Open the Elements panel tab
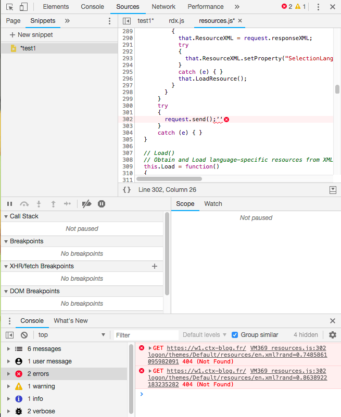The height and width of the screenshot is (417, 341). pos(56,7)
